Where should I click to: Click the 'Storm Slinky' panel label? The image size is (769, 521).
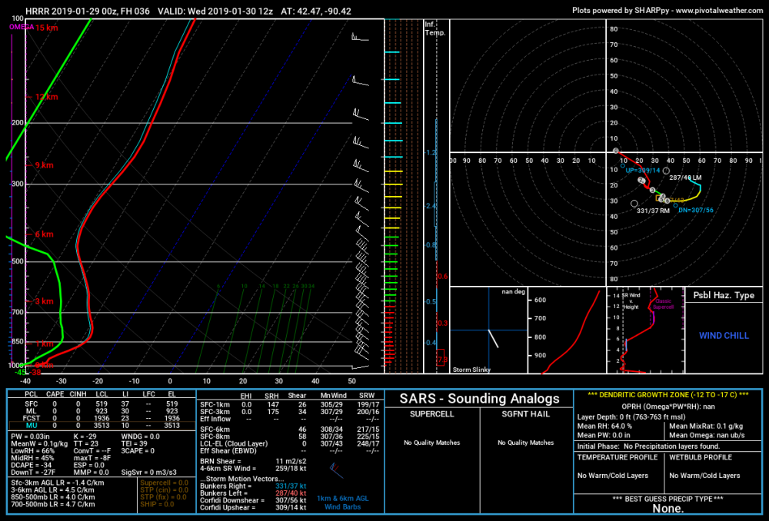coord(471,370)
